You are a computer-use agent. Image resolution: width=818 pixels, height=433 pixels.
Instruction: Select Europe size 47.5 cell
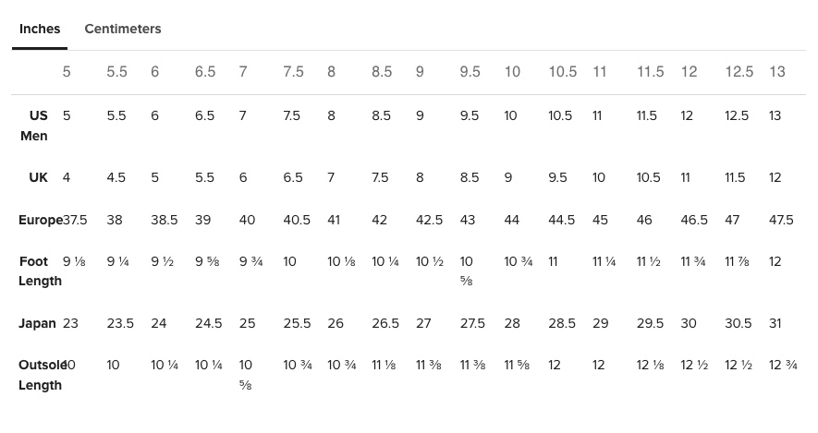(781, 220)
